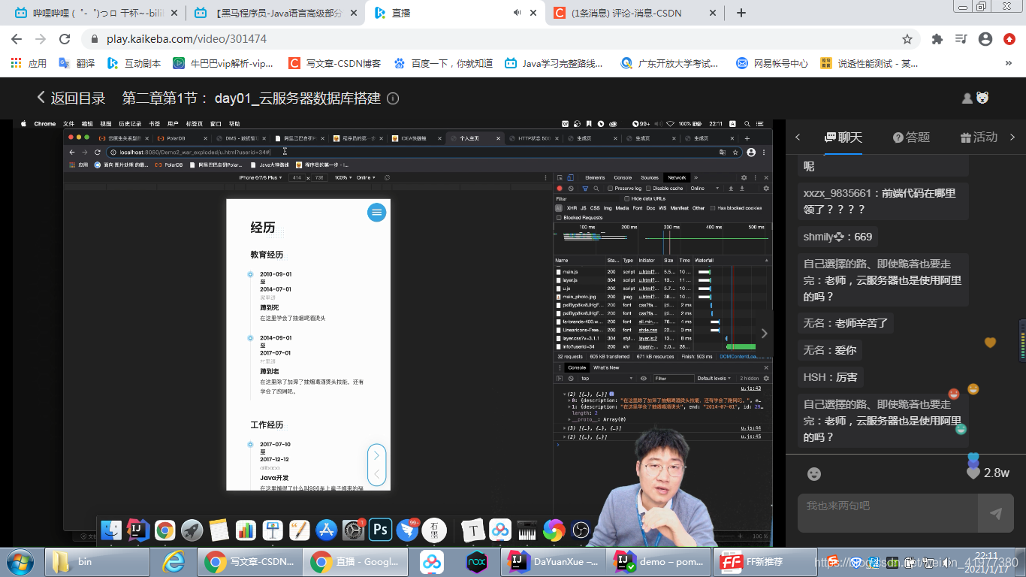Open the 说透性能测试 bookmark
1026x577 pixels.
869,64
